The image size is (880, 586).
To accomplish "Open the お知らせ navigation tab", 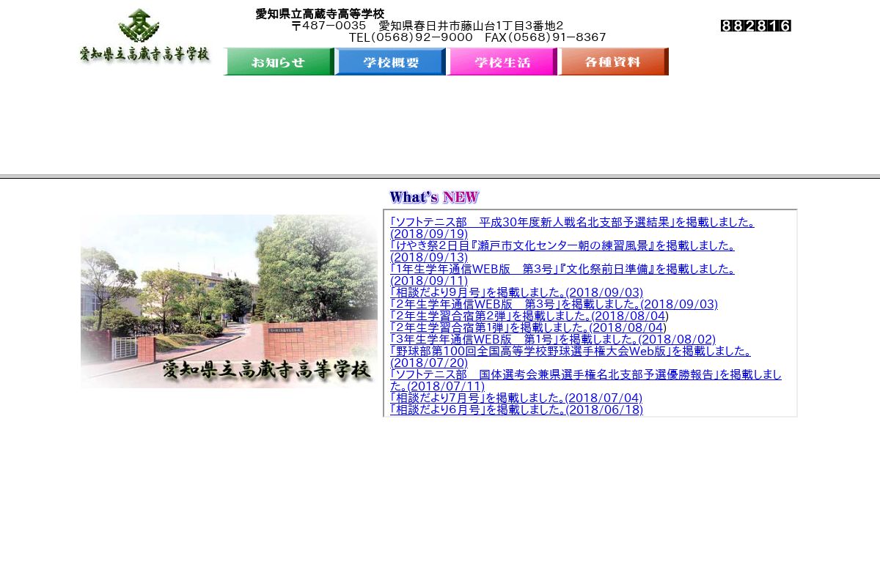I will 279,62.
